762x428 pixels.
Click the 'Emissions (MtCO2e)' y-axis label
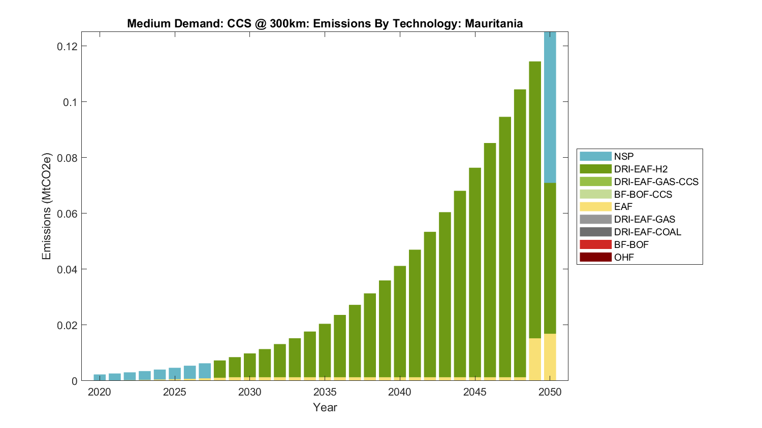[x=47, y=206]
